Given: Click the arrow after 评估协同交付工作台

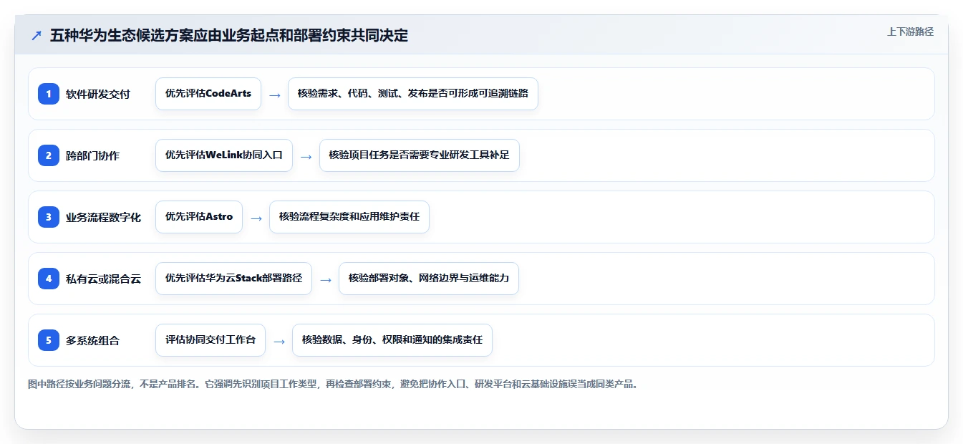Looking at the screenshot, I should [279, 341].
